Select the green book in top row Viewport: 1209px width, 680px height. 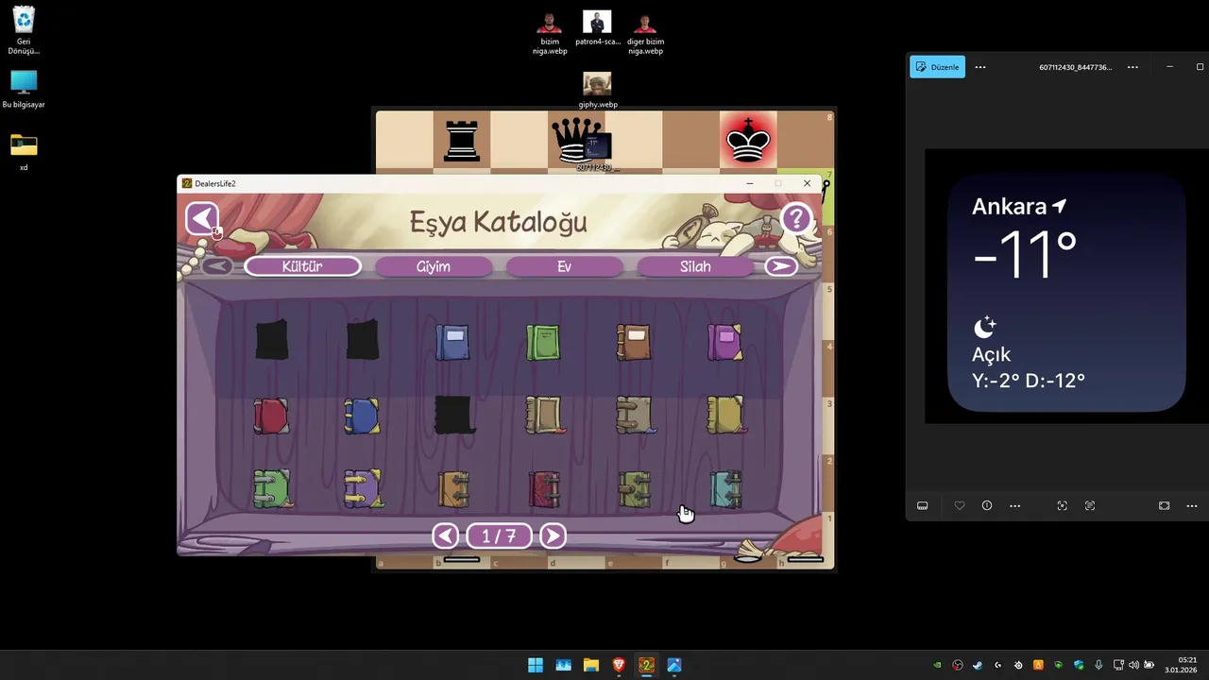coord(543,342)
